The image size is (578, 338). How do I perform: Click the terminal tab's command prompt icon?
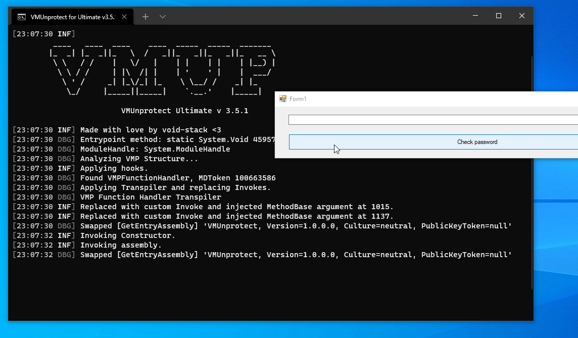point(22,17)
